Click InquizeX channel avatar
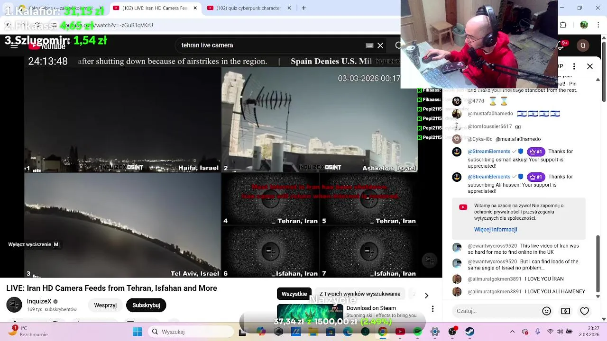 pyautogui.click(x=14, y=305)
